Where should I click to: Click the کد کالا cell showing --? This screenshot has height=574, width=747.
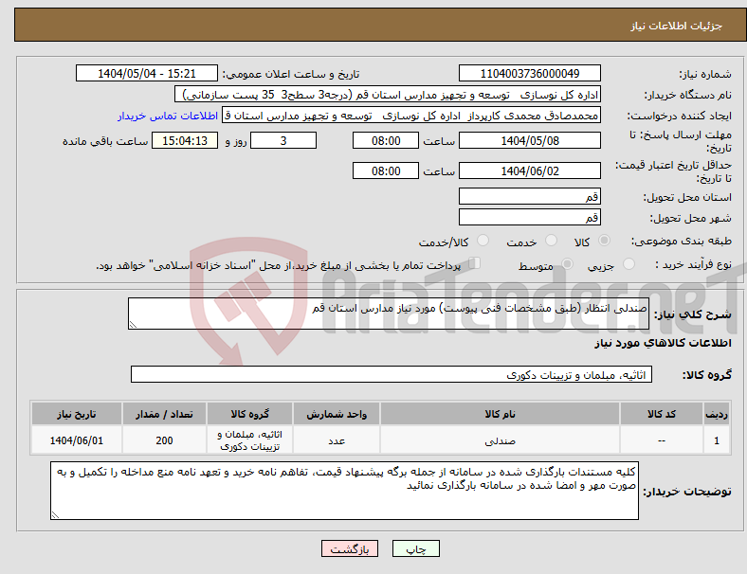click(x=662, y=440)
